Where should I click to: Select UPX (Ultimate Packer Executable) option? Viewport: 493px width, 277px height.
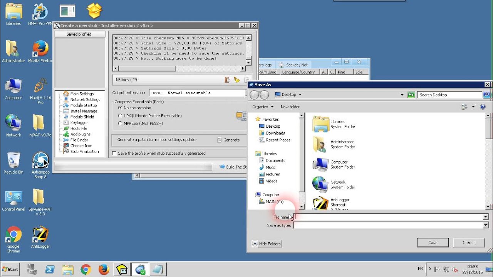point(120,116)
